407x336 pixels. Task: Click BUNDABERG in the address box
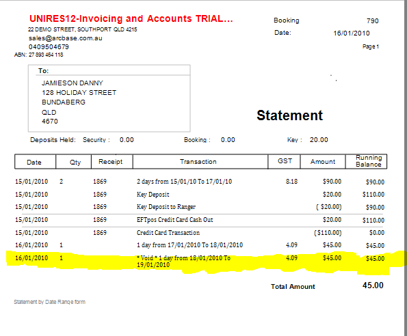[64, 102]
